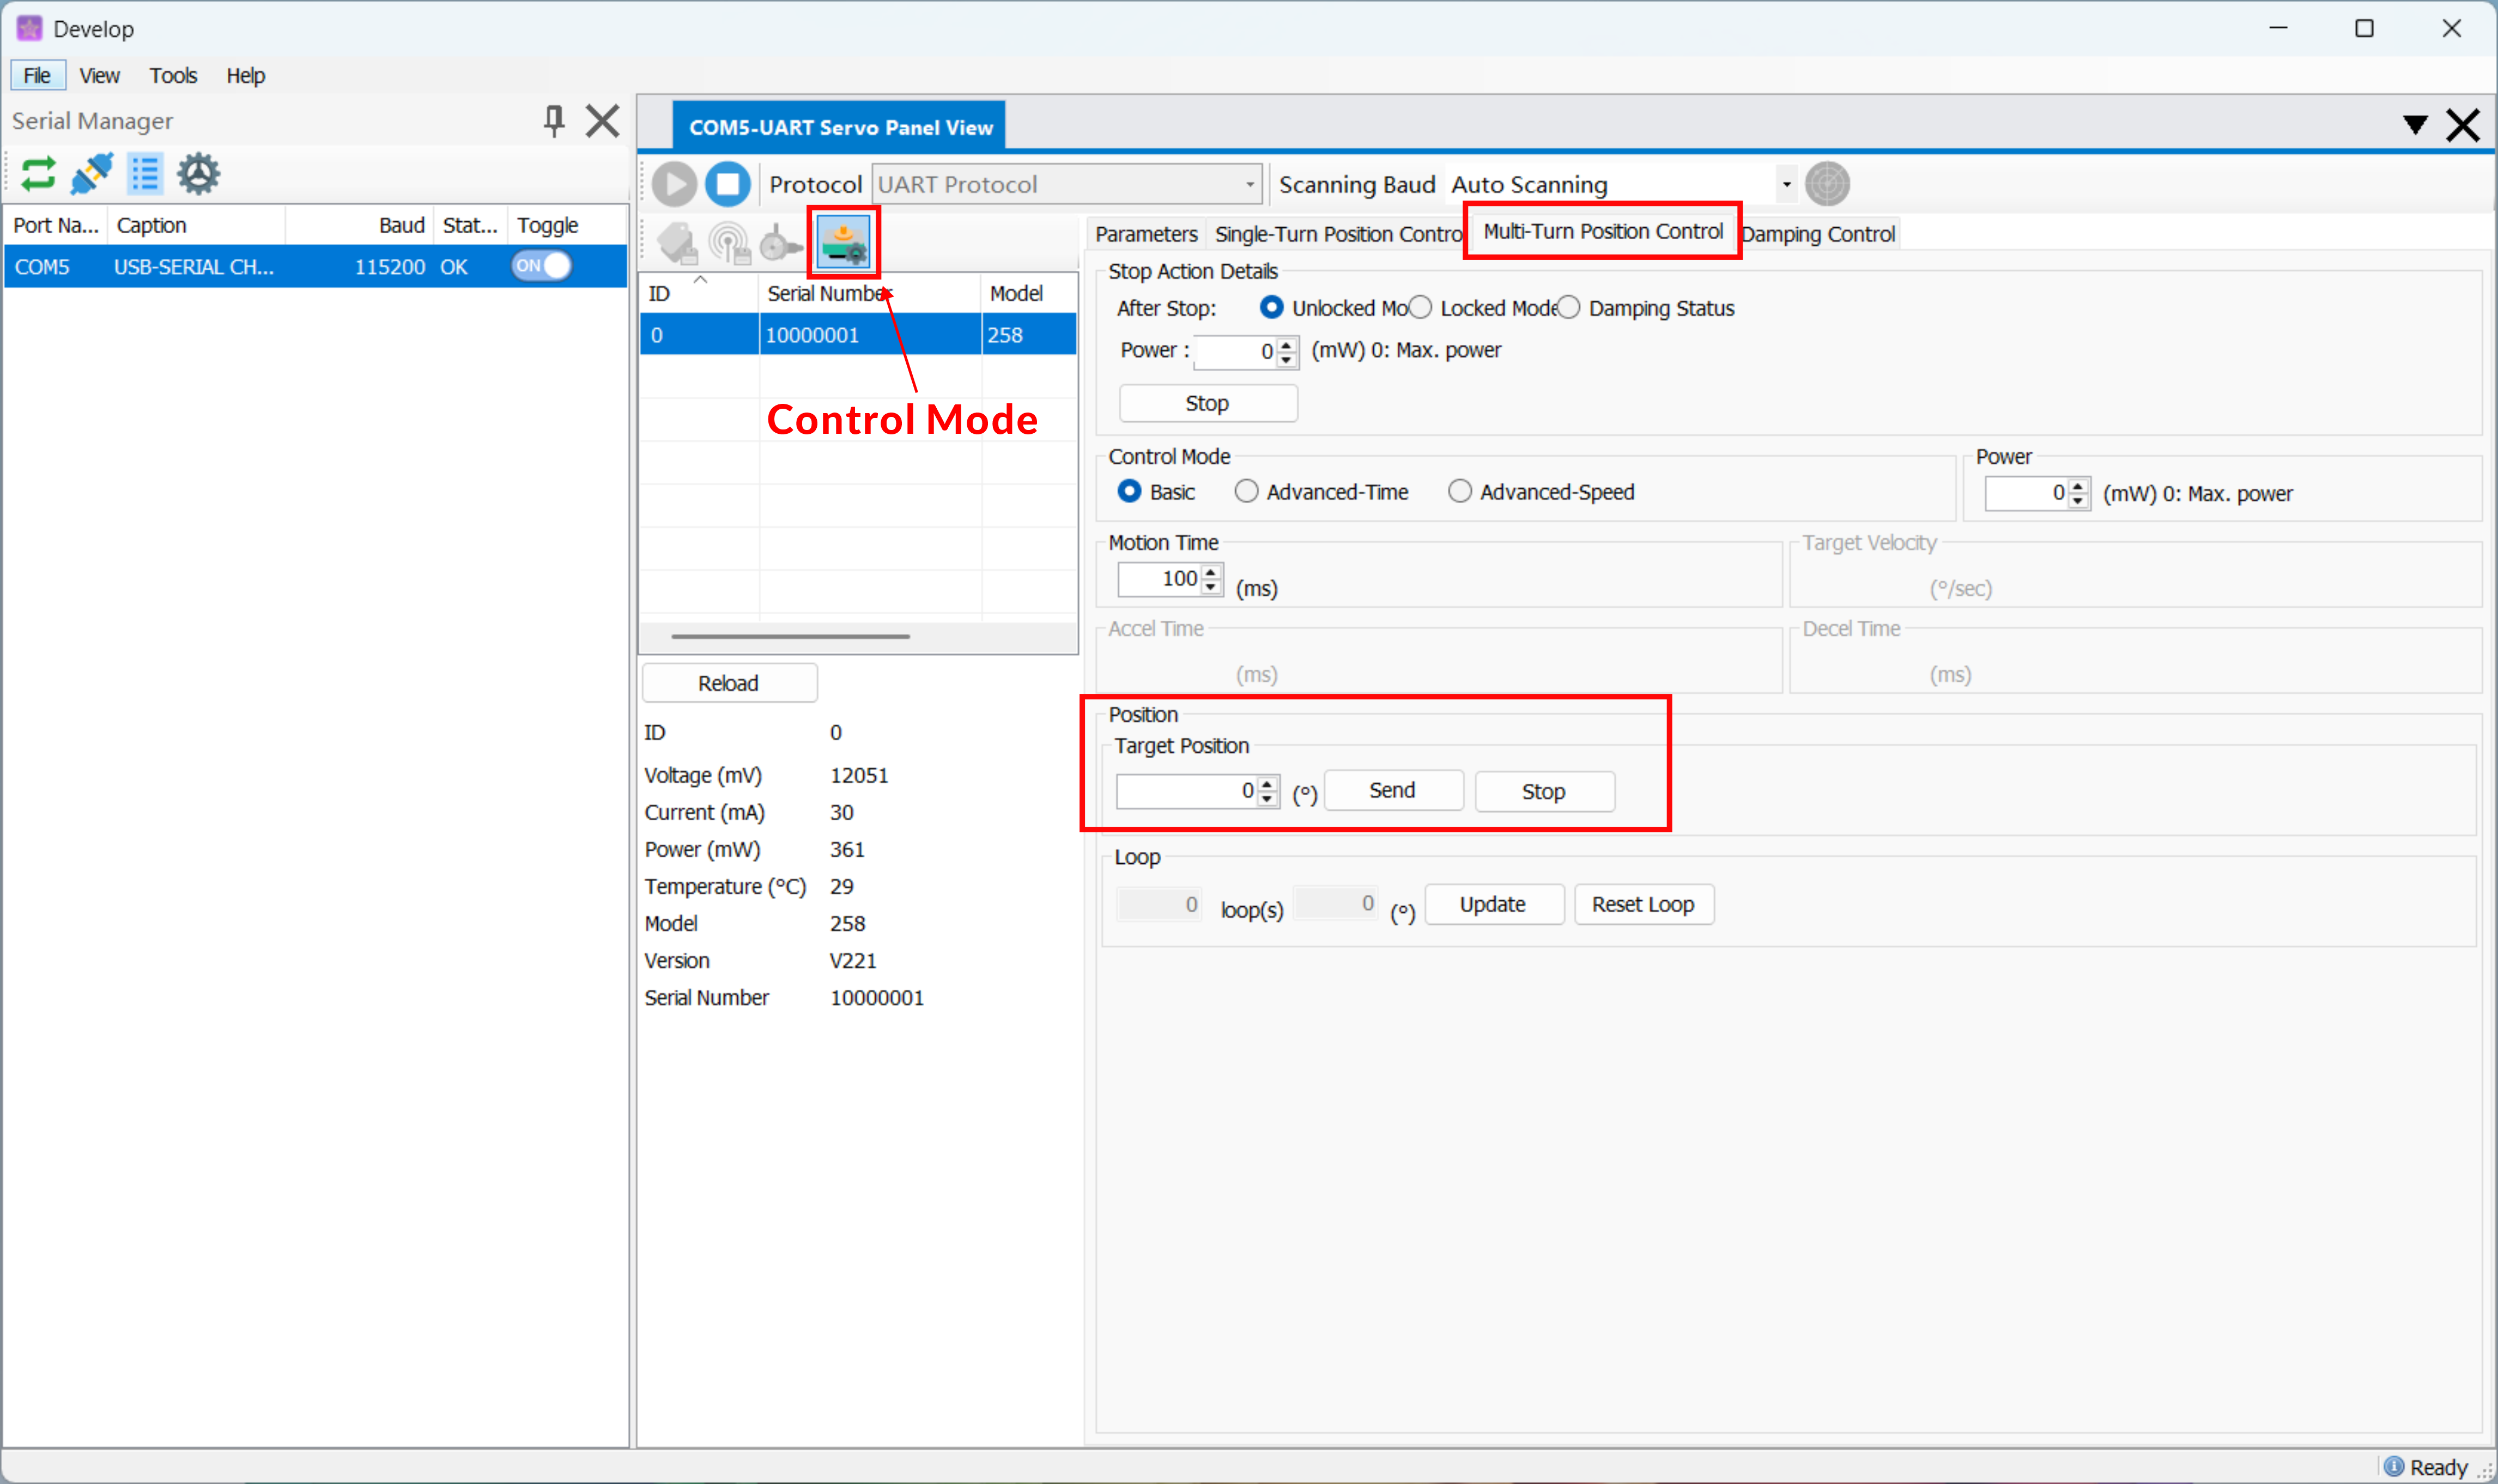This screenshot has height=1484, width=2498.
Task: Click the green refresh ports icon
Action: point(38,174)
